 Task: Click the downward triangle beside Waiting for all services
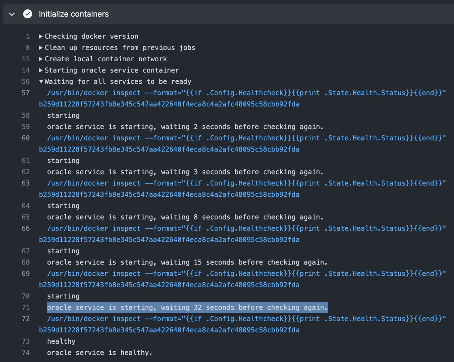(x=41, y=81)
